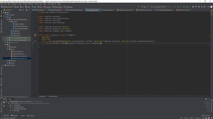This screenshot has height=119, width=213.
Task: Click the override marker in editor gutter
Action: point(35,41)
